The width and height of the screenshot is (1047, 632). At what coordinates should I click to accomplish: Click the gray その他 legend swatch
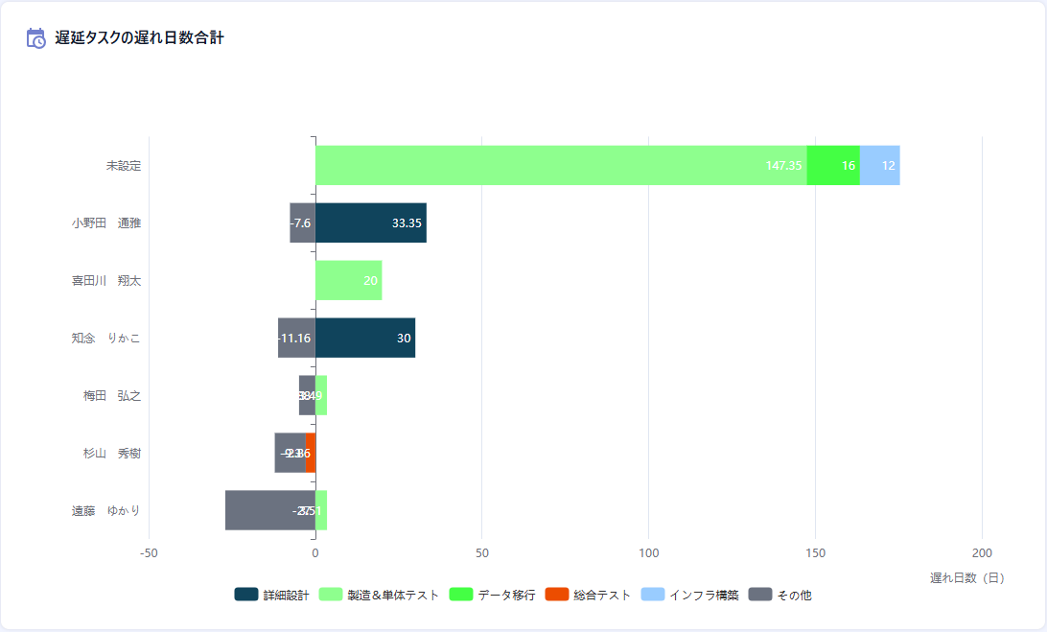tap(759, 595)
